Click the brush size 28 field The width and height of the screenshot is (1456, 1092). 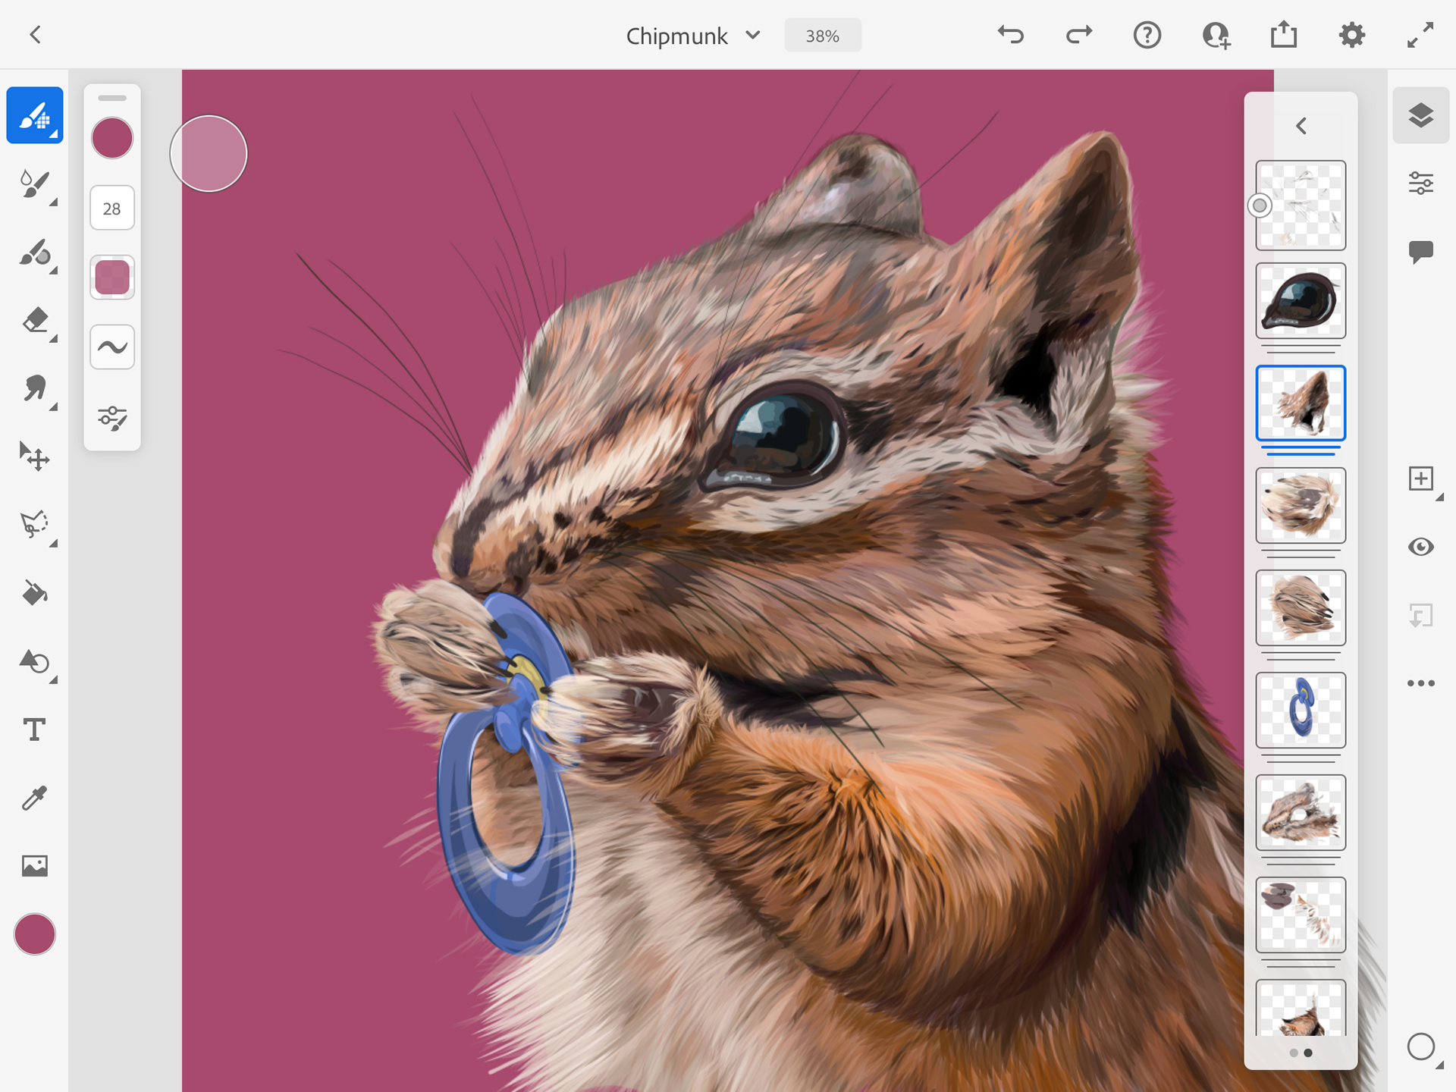tap(112, 209)
